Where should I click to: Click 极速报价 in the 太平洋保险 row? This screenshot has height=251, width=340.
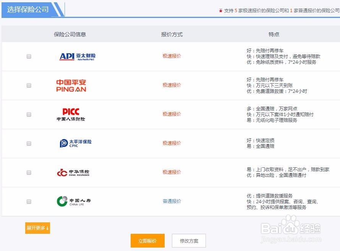[x=172, y=143]
